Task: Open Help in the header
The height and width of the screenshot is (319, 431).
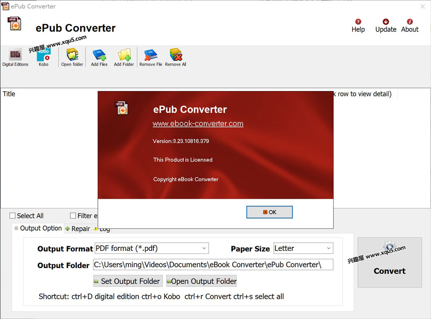Action: coord(358,26)
